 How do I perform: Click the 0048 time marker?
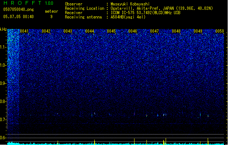pyautogui.click(x=176, y=31)
